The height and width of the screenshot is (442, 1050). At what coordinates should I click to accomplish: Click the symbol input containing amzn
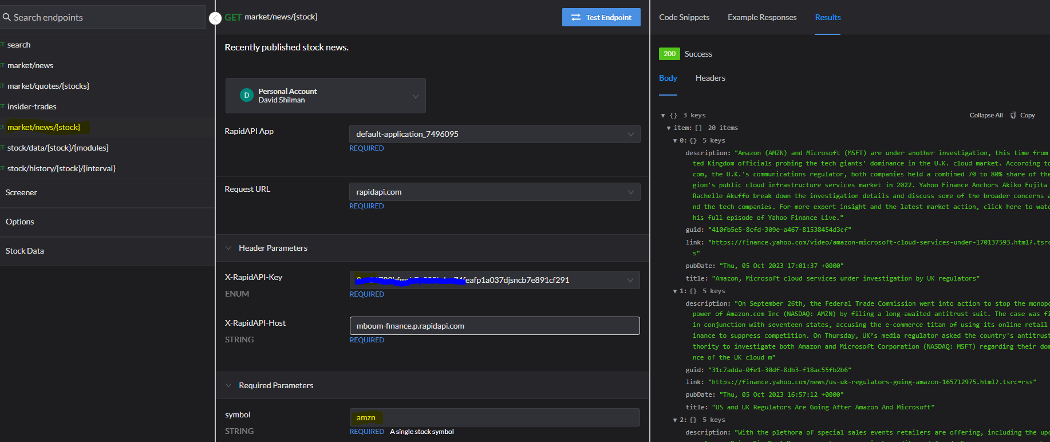point(495,417)
